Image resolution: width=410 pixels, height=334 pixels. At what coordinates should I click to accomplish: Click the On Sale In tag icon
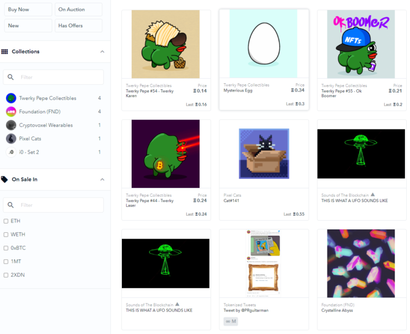click(x=4, y=180)
